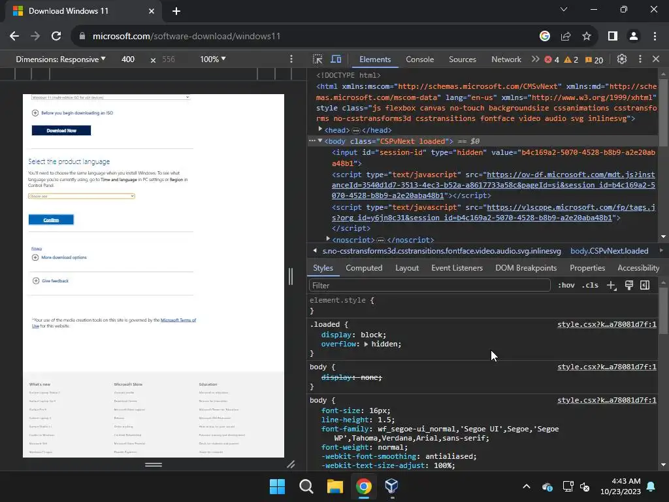Select the Styles tab
The image size is (669, 502).
pos(323,267)
